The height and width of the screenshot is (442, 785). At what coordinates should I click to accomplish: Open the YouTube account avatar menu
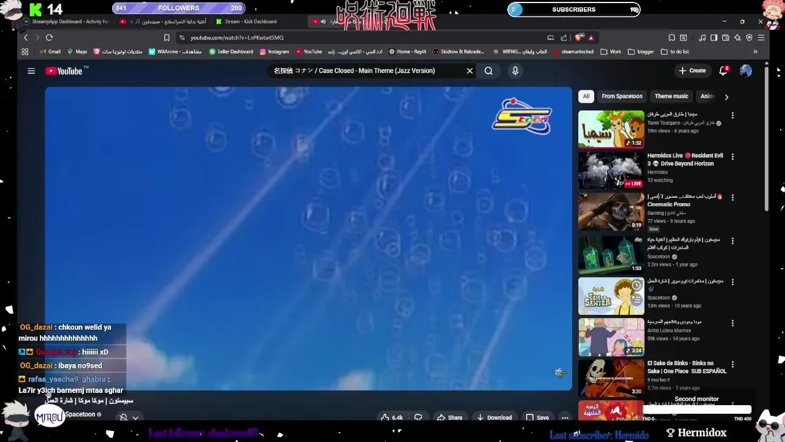pos(746,71)
